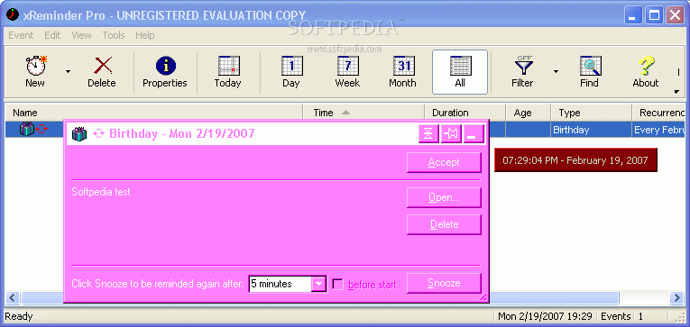This screenshot has height=327, width=690.
Task: Click the red recurrence icon in the list row
Action: click(x=41, y=129)
